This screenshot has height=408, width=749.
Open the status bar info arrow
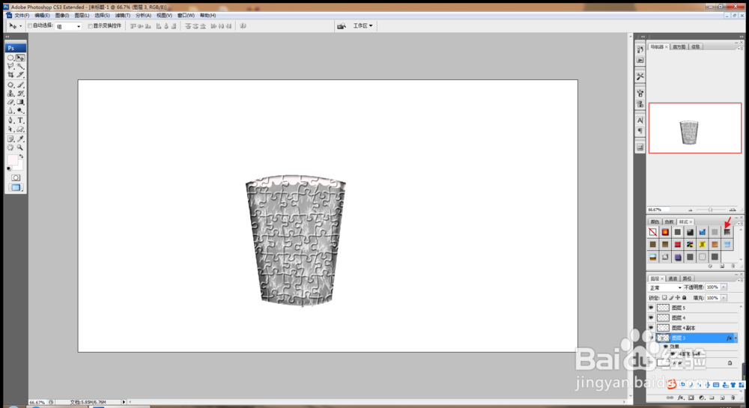pos(124,402)
